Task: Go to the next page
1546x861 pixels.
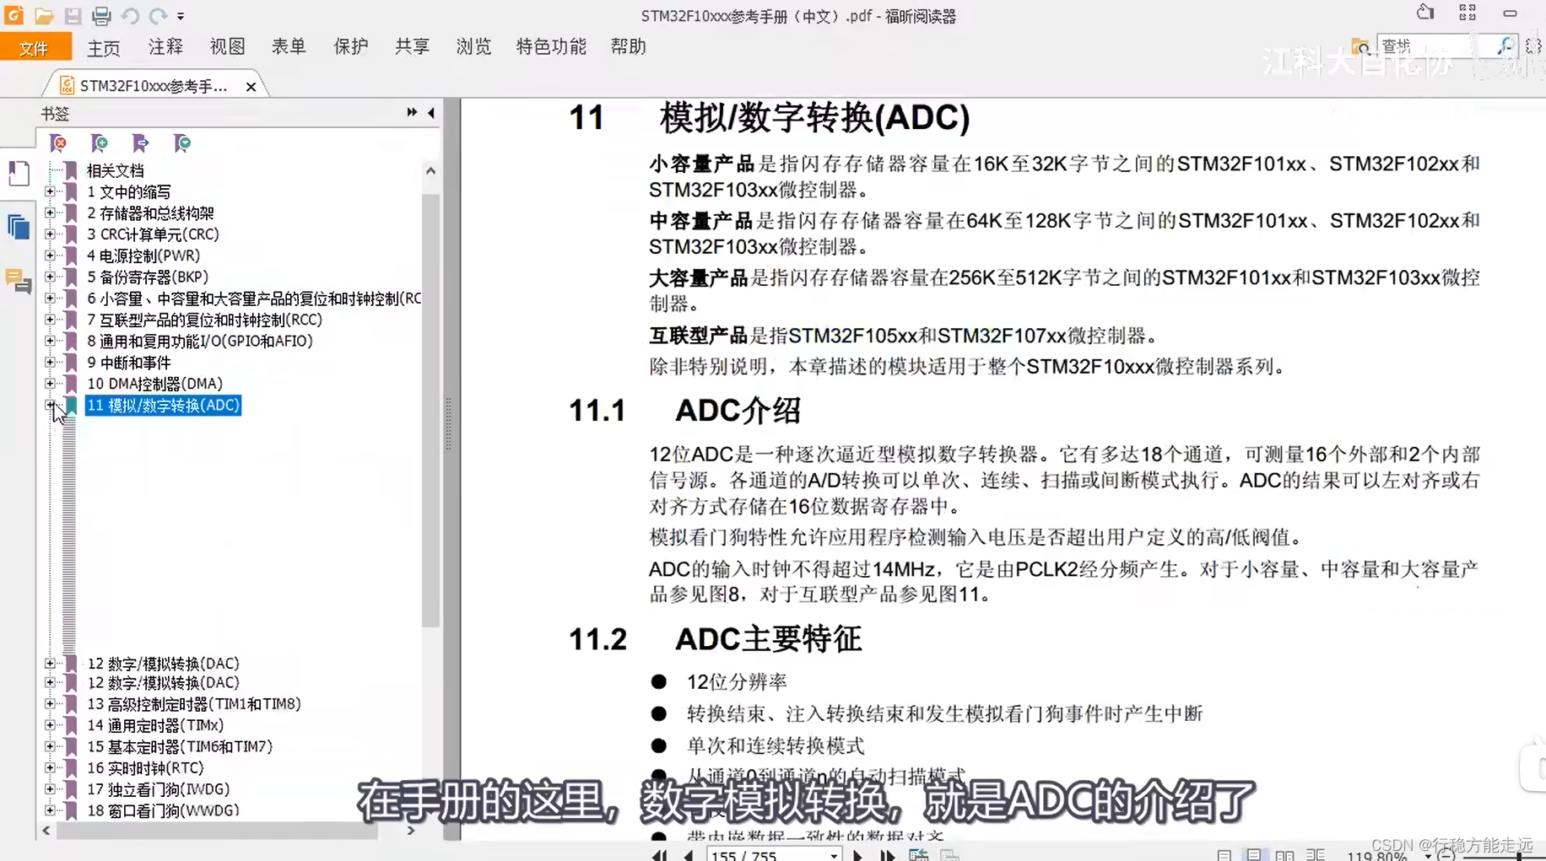Action: pos(858,855)
